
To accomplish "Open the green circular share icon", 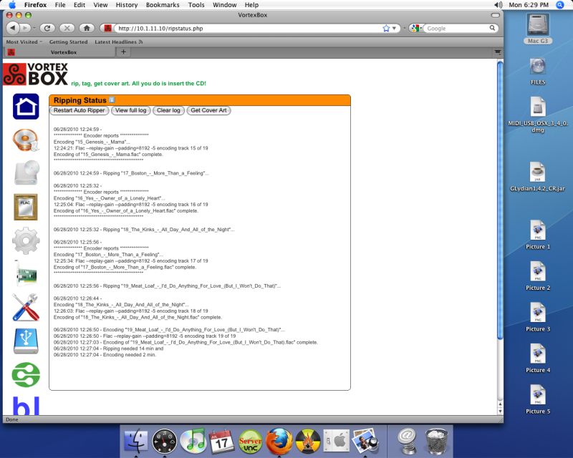I will click(26, 375).
